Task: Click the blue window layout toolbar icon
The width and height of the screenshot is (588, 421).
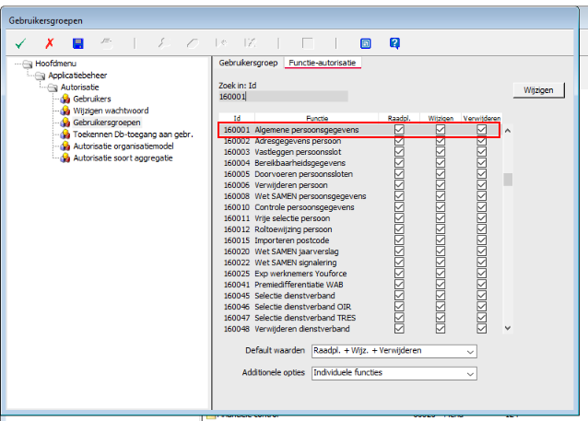Action: coord(365,43)
